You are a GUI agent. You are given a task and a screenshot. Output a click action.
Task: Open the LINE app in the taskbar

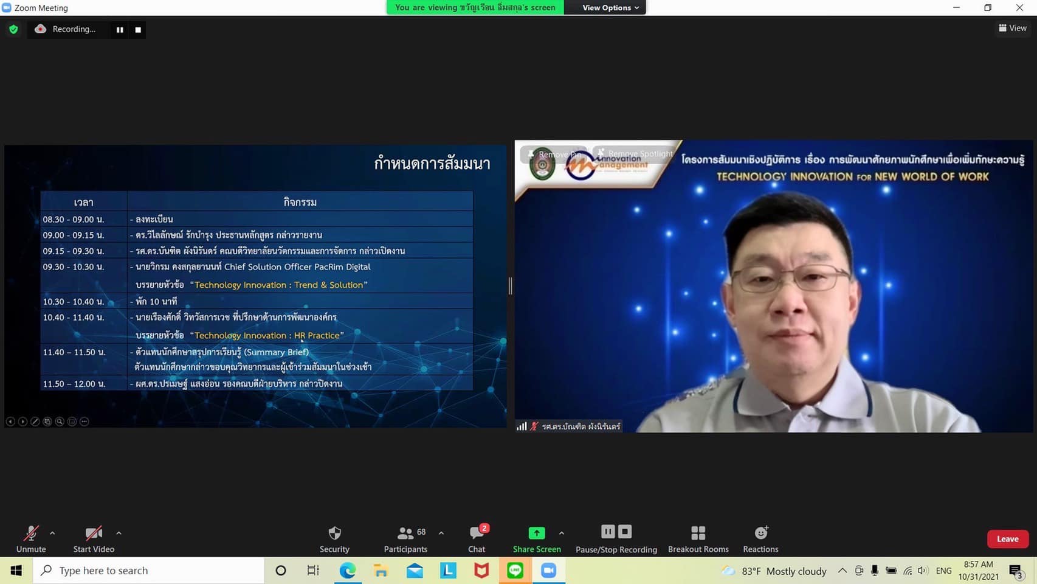click(515, 571)
